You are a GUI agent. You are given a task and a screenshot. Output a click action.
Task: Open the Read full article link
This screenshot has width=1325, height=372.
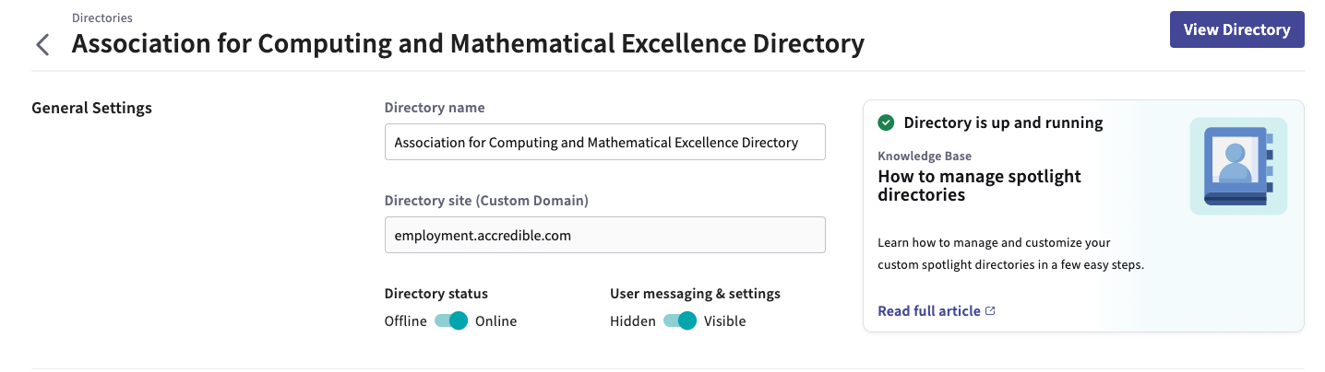pyautogui.click(x=928, y=311)
